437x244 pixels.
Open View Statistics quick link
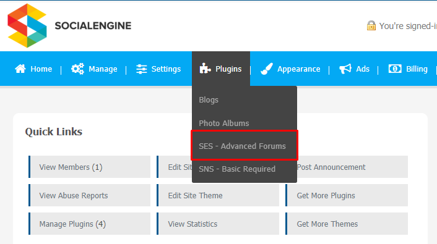tap(218, 224)
